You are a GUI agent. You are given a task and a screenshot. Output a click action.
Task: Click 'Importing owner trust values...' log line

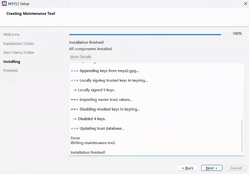(x=102, y=99)
